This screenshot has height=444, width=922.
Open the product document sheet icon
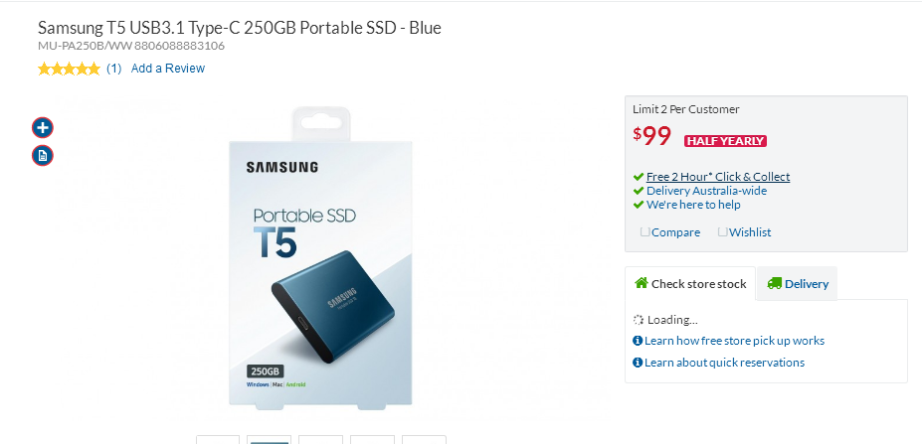click(43, 156)
